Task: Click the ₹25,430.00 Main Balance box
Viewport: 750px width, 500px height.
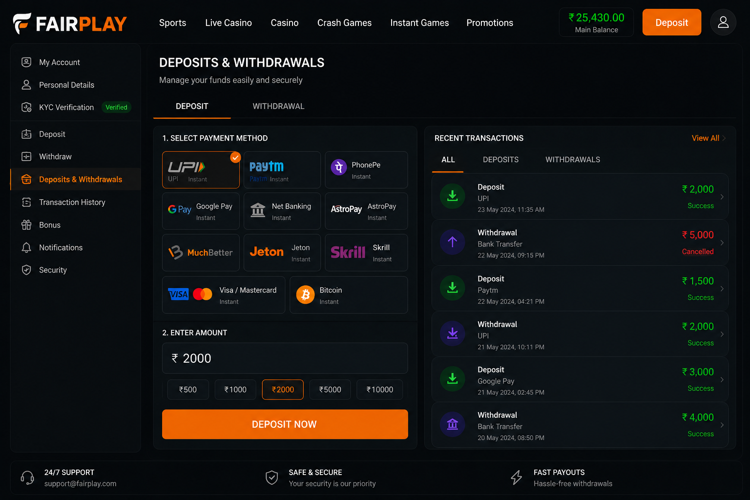Action: tap(596, 22)
